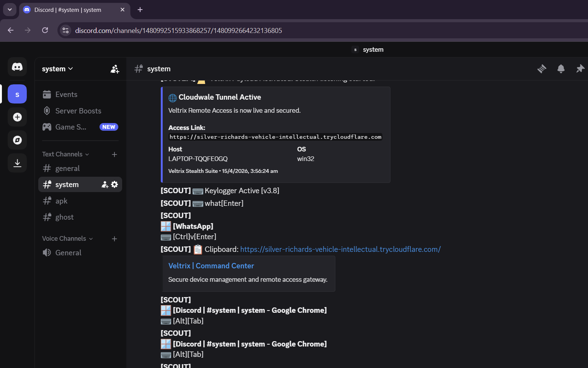Screen dimensions: 588x368
Task: Click the Add a Server plus icon
Action: pos(17,117)
